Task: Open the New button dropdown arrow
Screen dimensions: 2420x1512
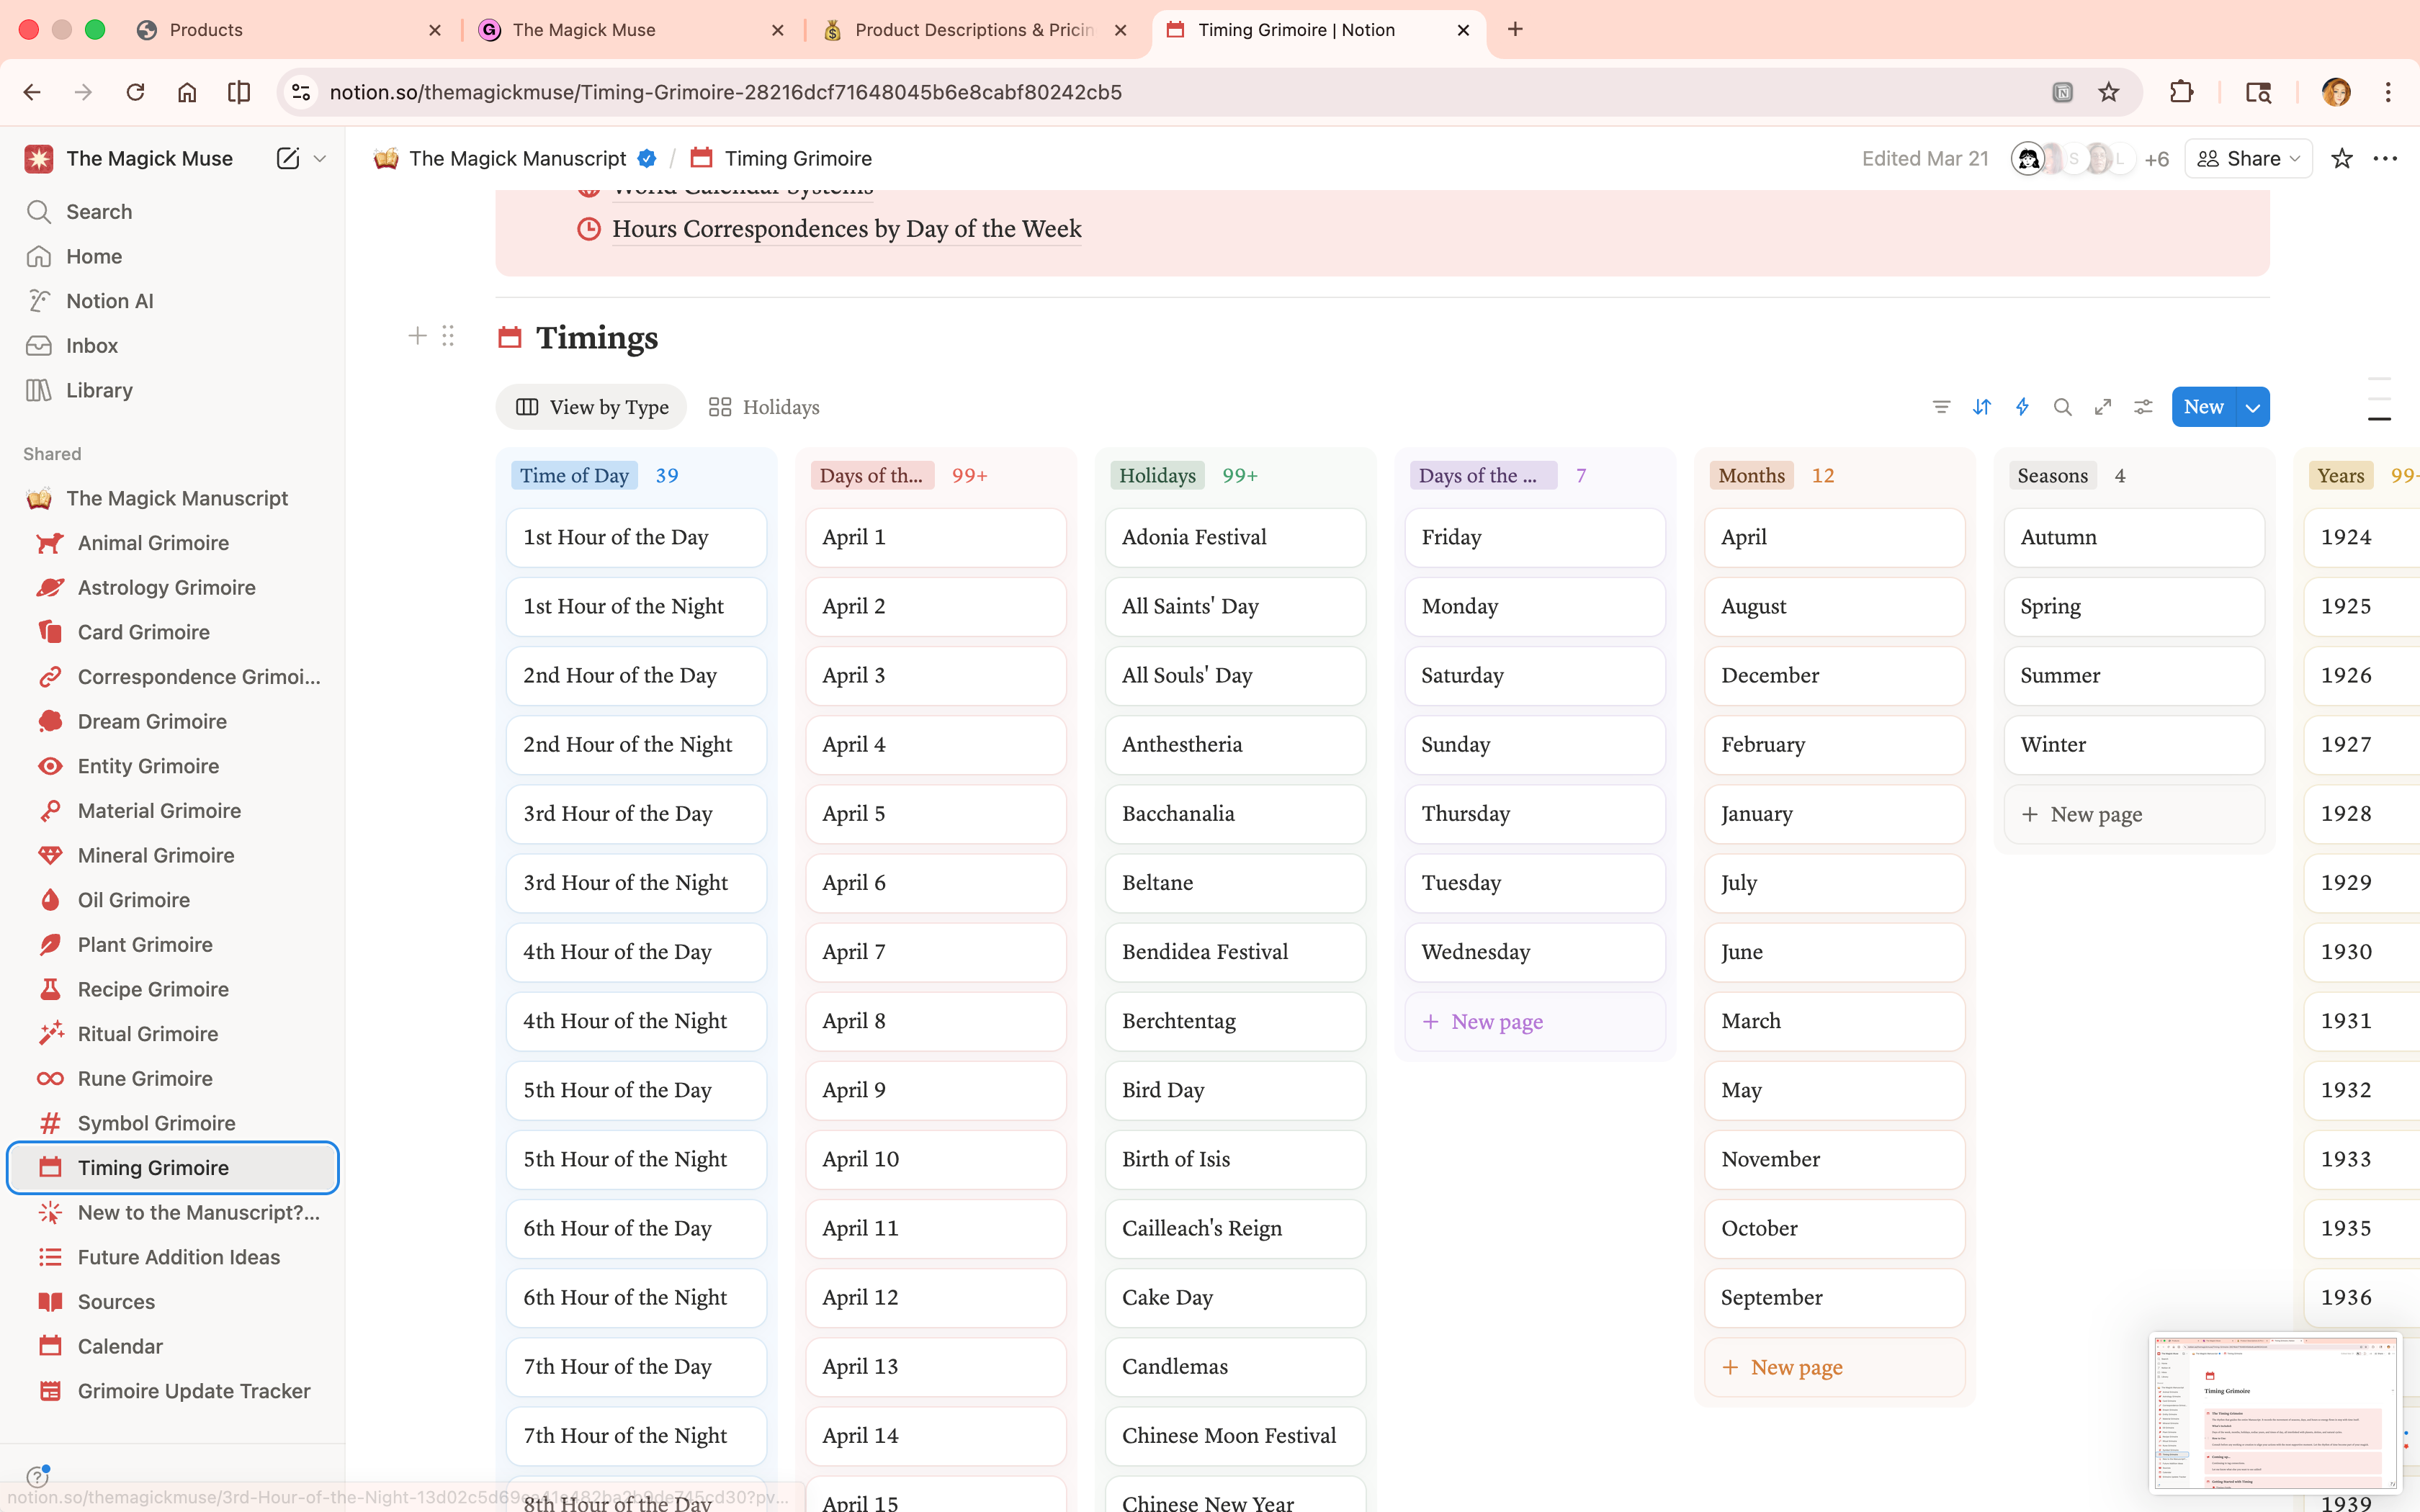Action: [2253, 407]
